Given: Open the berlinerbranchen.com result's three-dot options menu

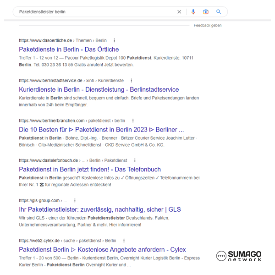Looking at the screenshot, I should (x=133, y=121).
